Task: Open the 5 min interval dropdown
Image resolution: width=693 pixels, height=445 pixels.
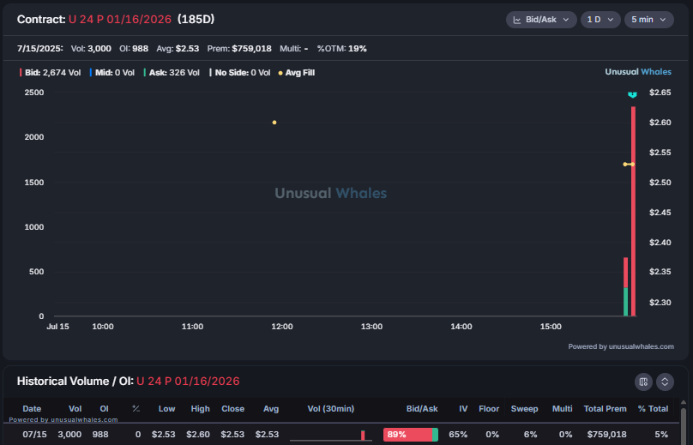Action: [x=648, y=20]
